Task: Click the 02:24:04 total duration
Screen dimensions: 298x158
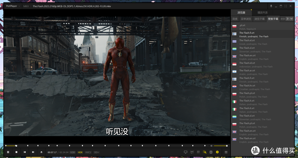Action: [64, 152]
